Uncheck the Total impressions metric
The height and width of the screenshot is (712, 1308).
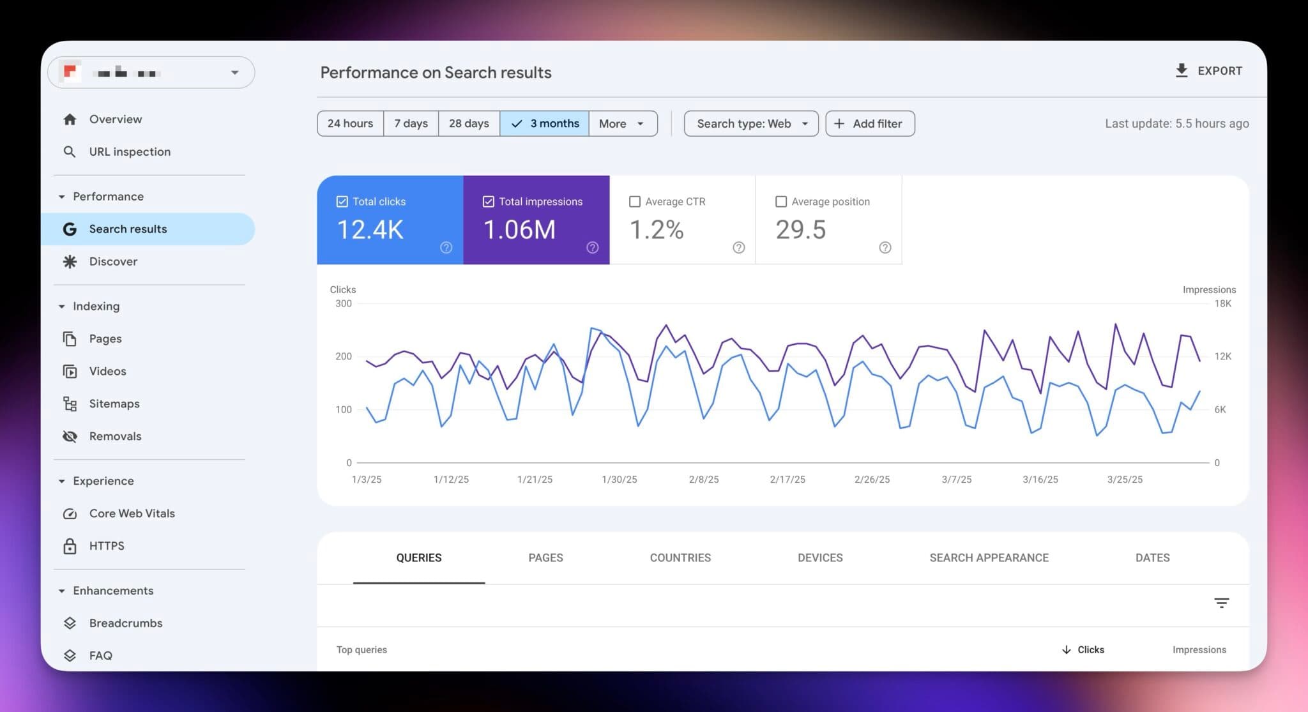coord(488,201)
